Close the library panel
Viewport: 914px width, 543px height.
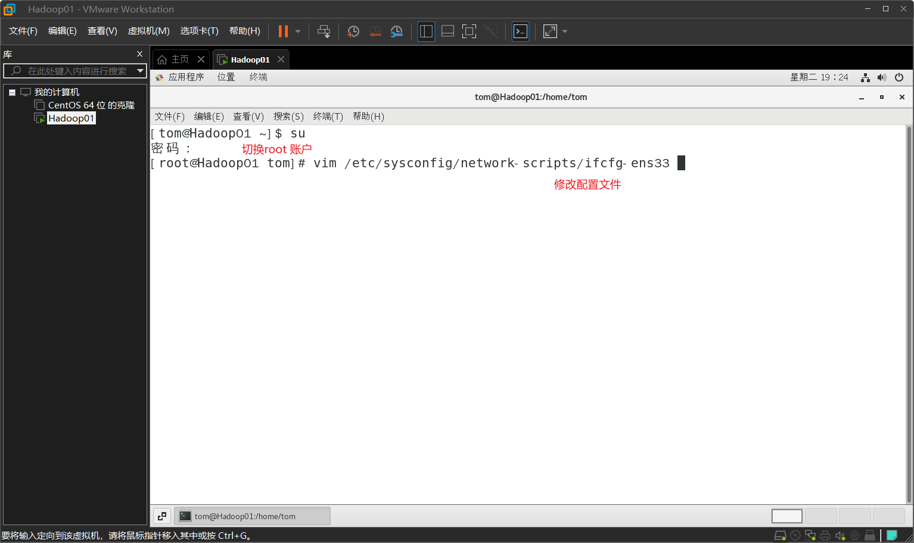139,54
